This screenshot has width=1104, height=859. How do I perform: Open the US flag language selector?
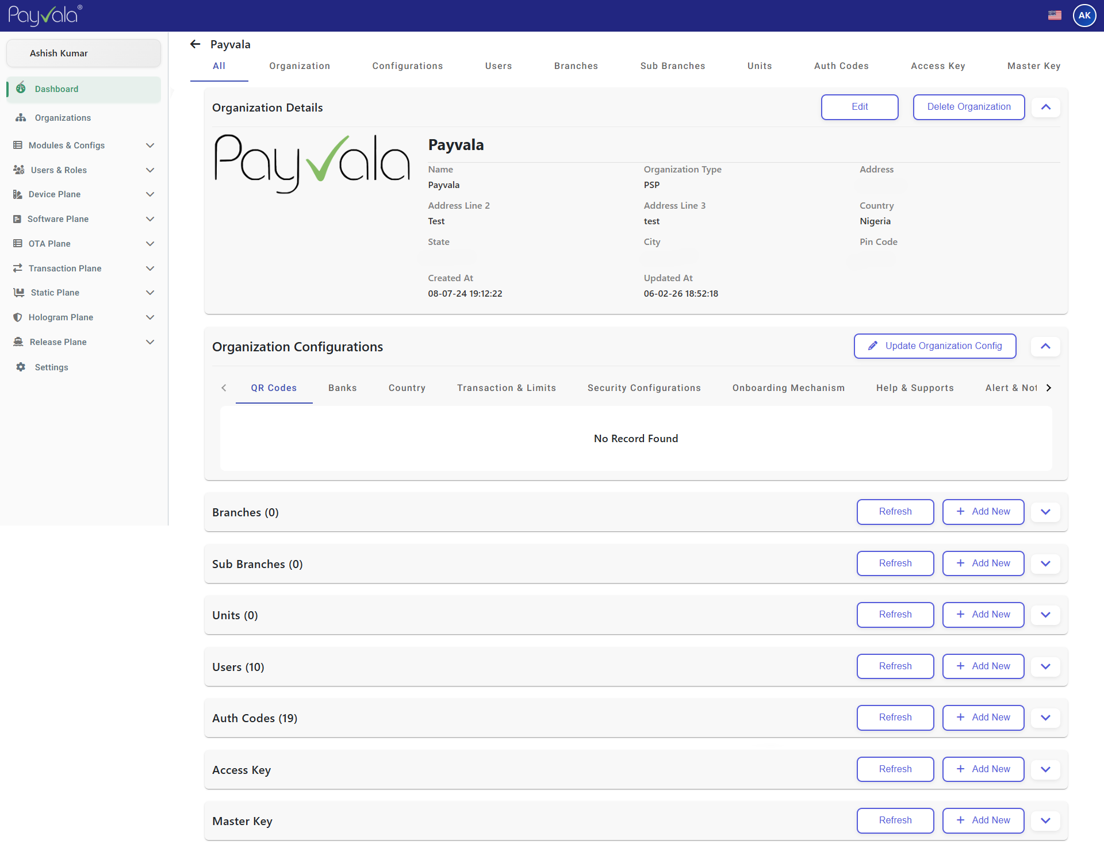(x=1055, y=16)
